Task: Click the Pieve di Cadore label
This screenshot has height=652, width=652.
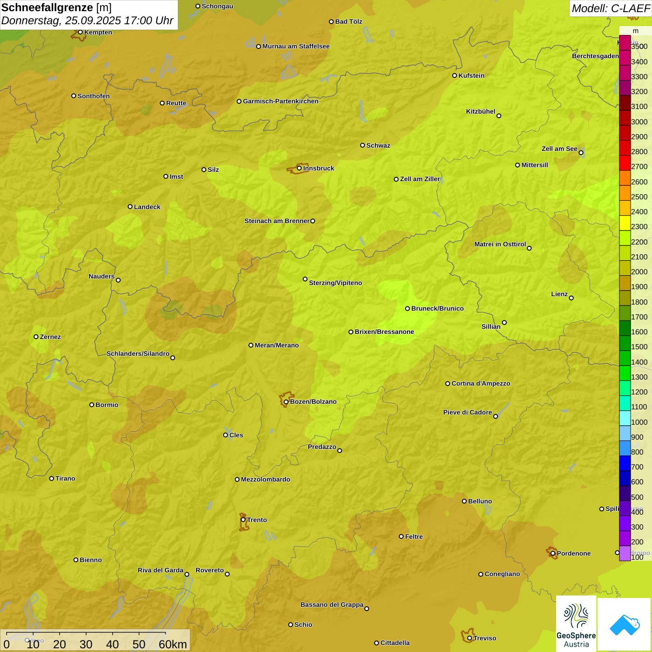Action: [468, 413]
